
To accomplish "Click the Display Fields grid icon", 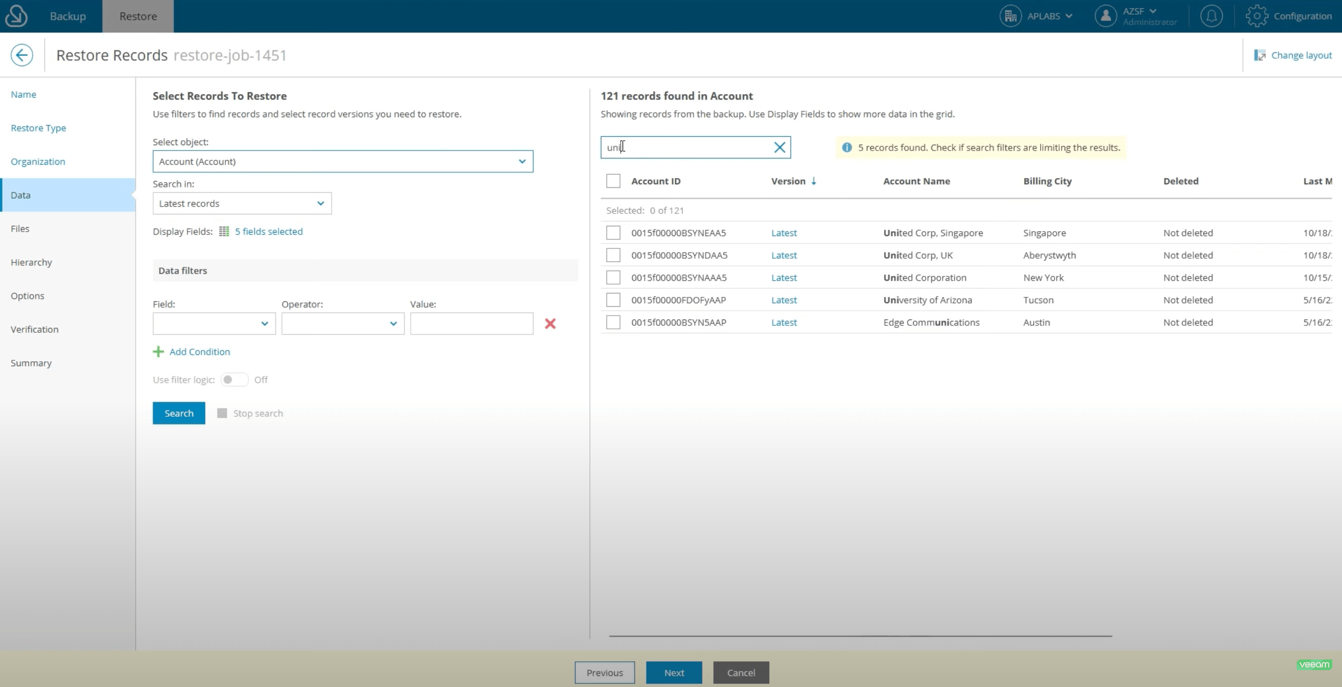I will click(x=224, y=232).
